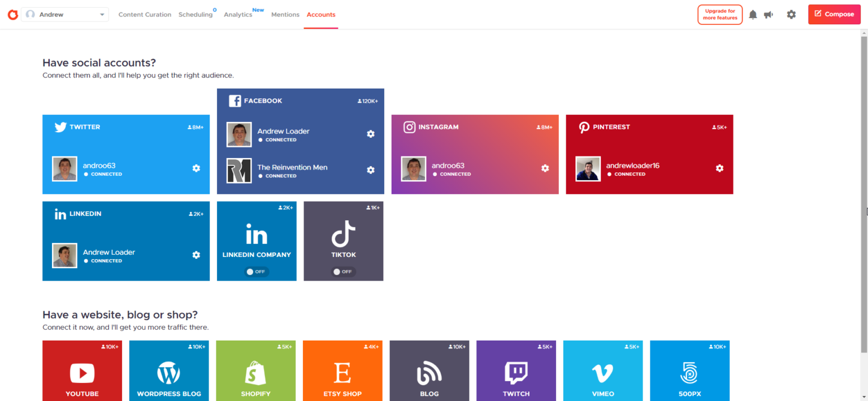Image resolution: width=868 pixels, height=401 pixels.
Task: Open settings gear for Facebook page The Reinvention Men
Action: [x=370, y=169]
